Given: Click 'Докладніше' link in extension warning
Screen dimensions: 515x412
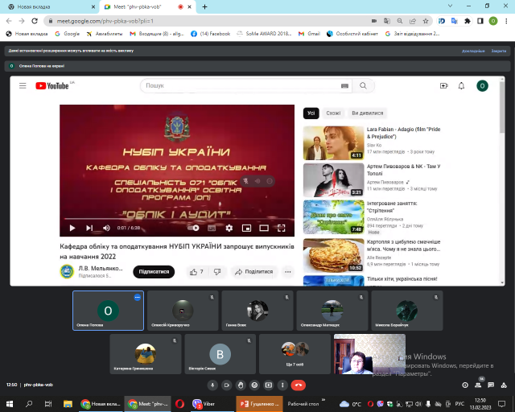Looking at the screenshot, I should pos(473,51).
